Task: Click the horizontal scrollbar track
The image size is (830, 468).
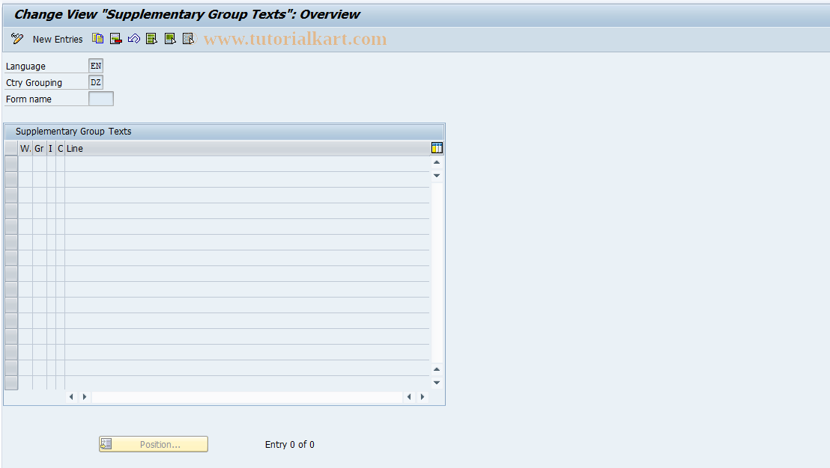Action: click(x=247, y=397)
